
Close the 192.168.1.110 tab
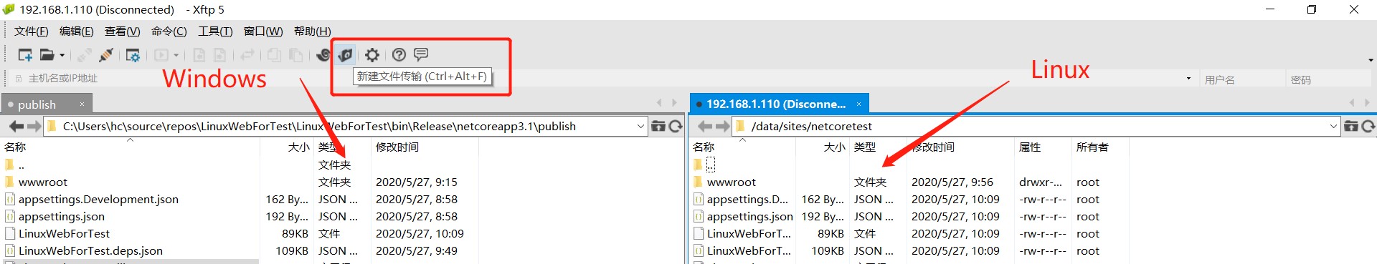point(858,104)
